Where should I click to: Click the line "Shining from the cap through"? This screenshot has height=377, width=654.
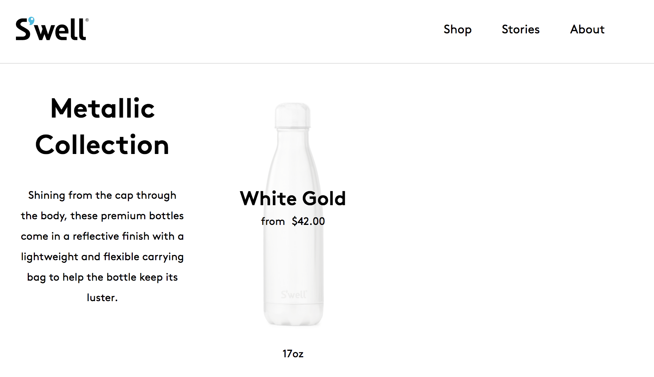(x=102, y=195)
